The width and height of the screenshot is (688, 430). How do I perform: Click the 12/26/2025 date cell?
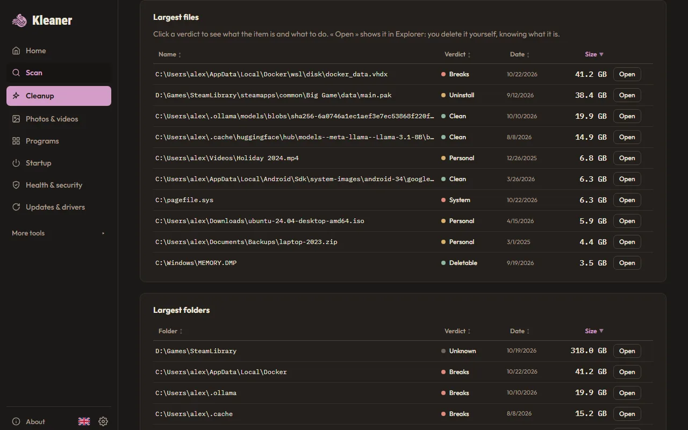click(x=522, y=158)
